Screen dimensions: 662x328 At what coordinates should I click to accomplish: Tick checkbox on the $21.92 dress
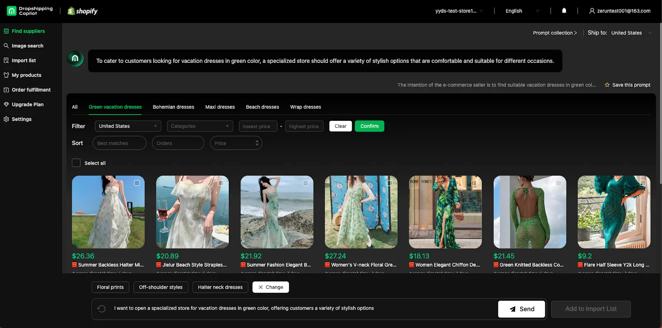click(305, 183)
